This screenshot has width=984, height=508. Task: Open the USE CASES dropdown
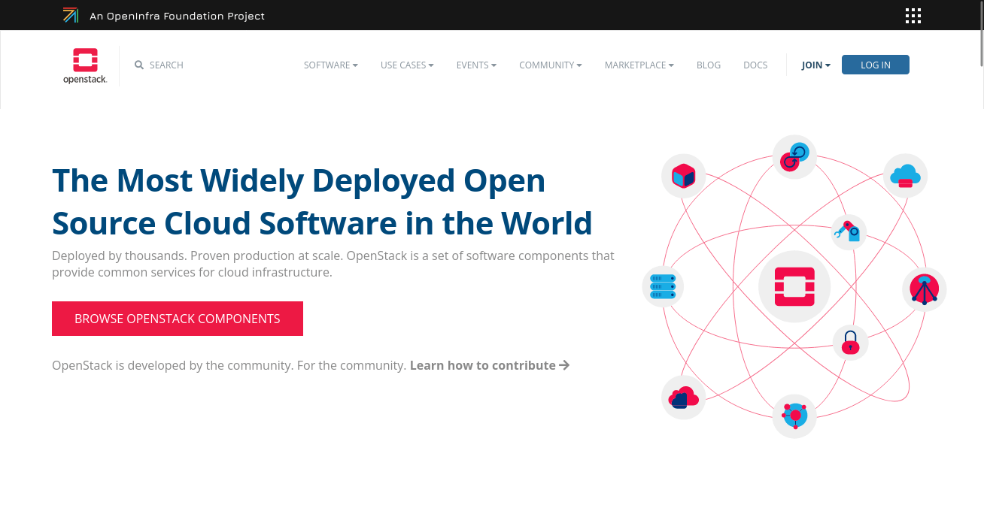(406, 65)
